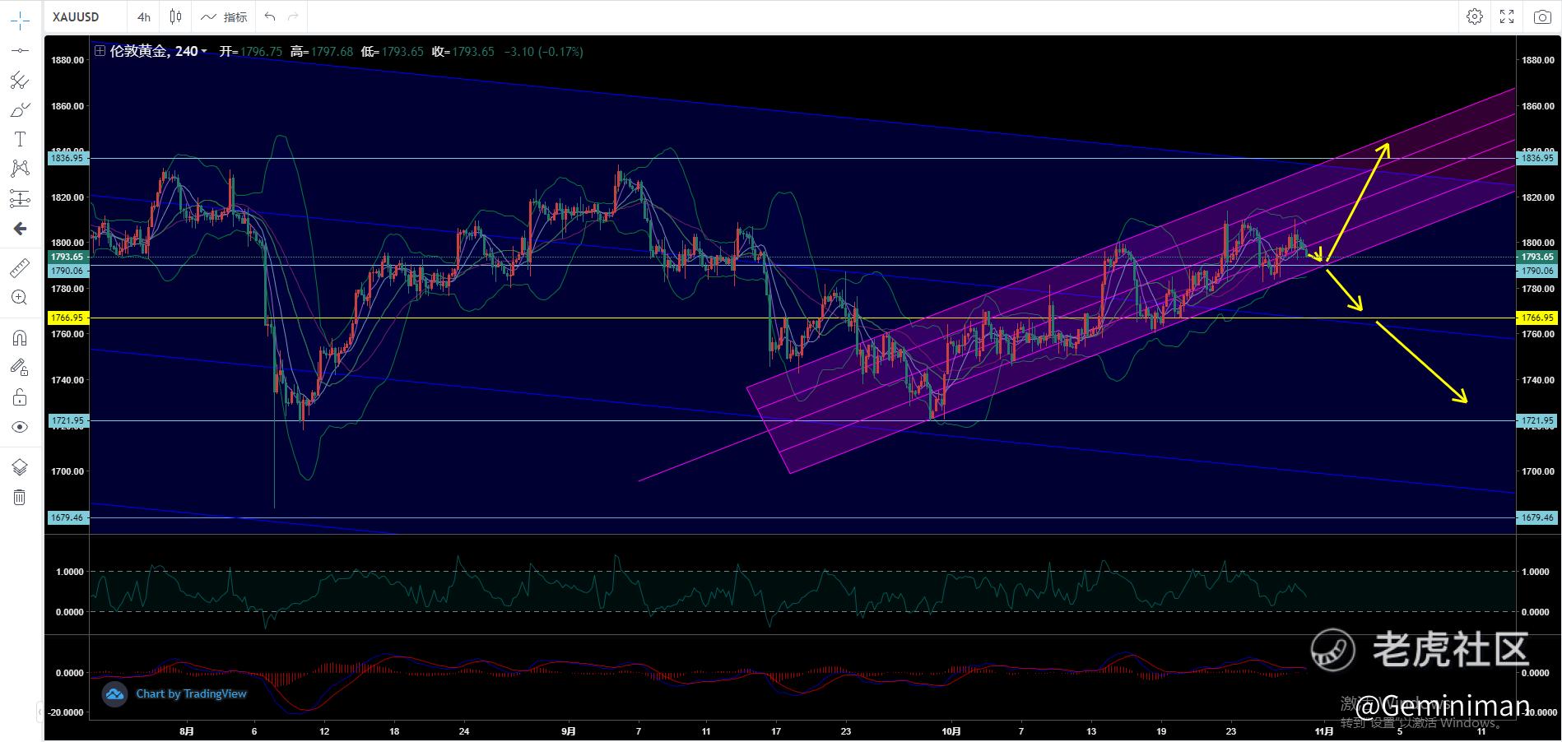The image size is (1562, 742).
Task: Click the 低=1793.65 low value
Action: point(393,52)
